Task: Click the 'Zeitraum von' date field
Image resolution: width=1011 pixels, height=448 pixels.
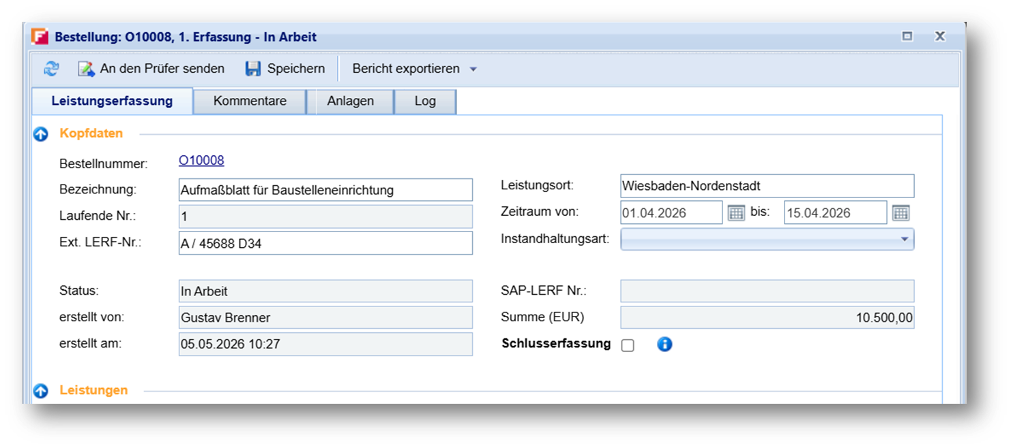Action: point(671,212)
